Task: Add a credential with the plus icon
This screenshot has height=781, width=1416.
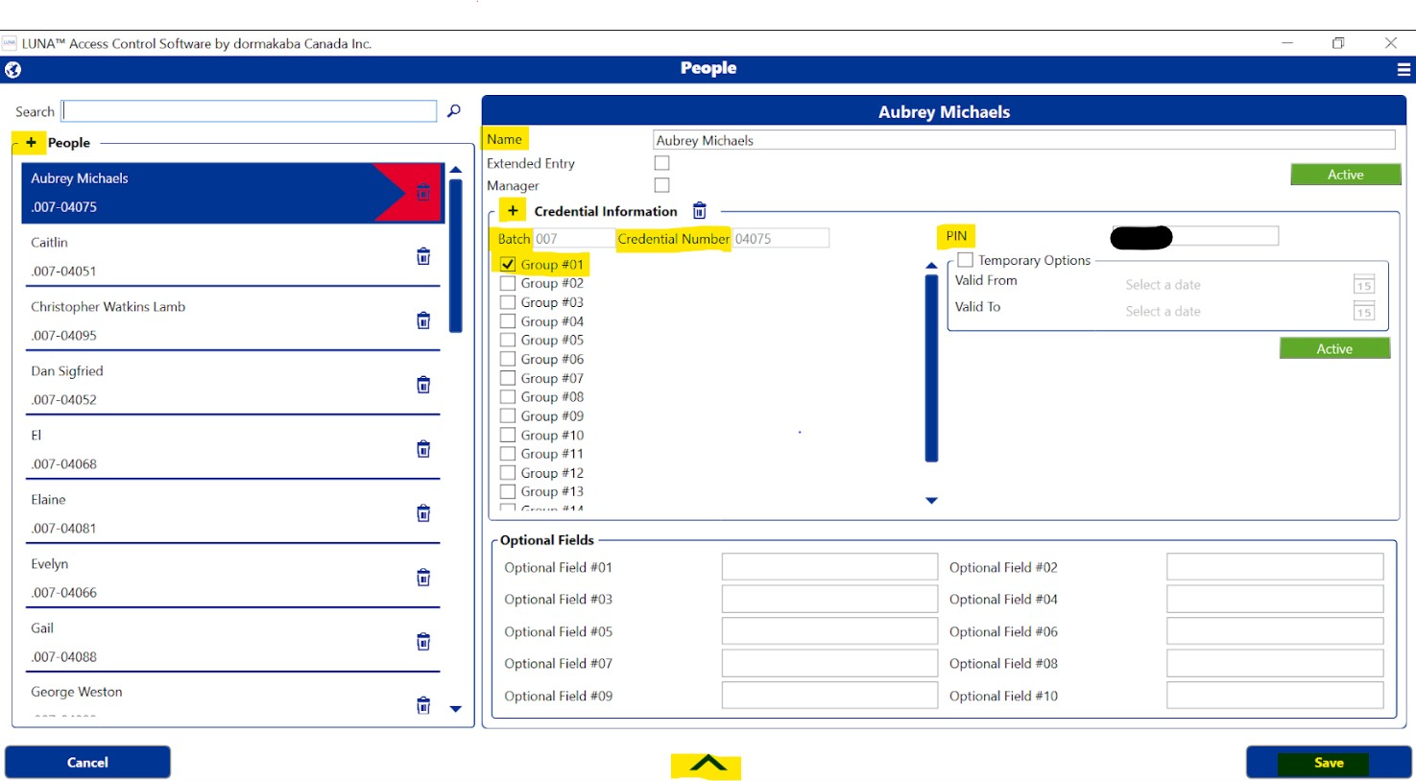Action: 513,211
